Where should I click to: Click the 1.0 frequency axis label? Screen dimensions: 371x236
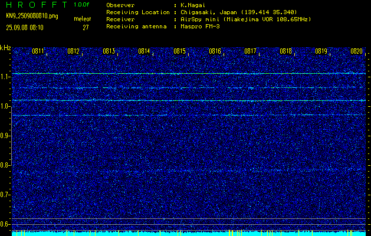(x=4, y=107)
